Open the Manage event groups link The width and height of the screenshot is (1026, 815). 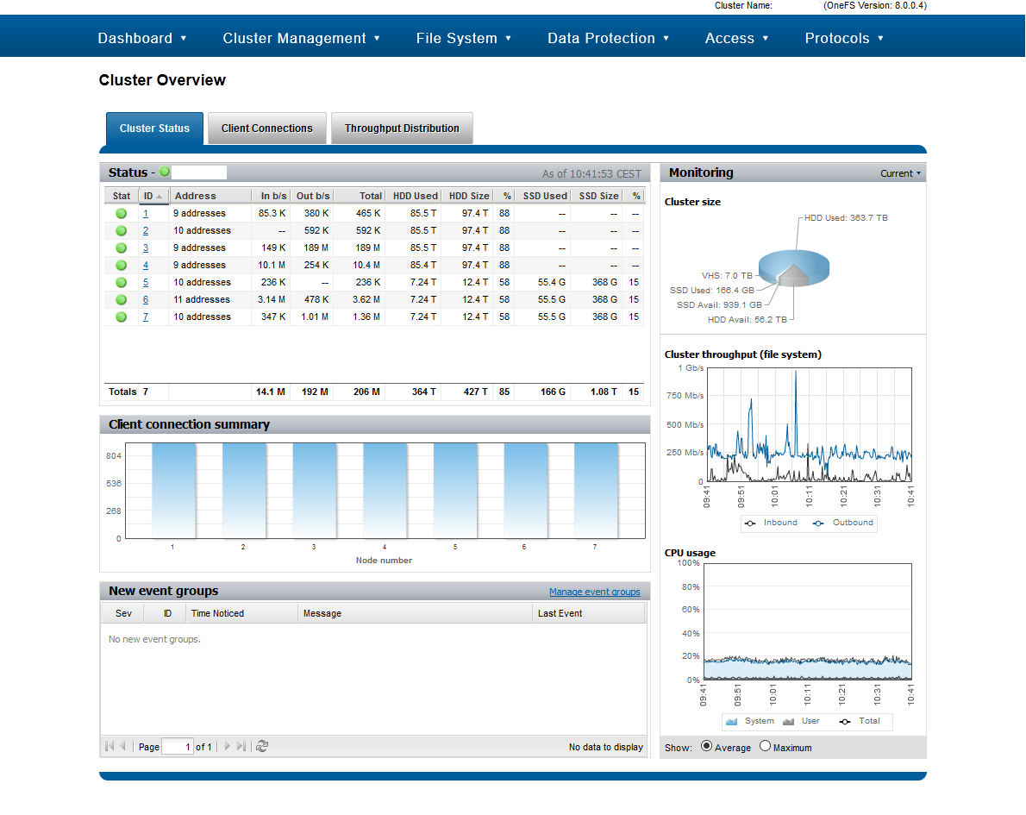pos(594,592)
